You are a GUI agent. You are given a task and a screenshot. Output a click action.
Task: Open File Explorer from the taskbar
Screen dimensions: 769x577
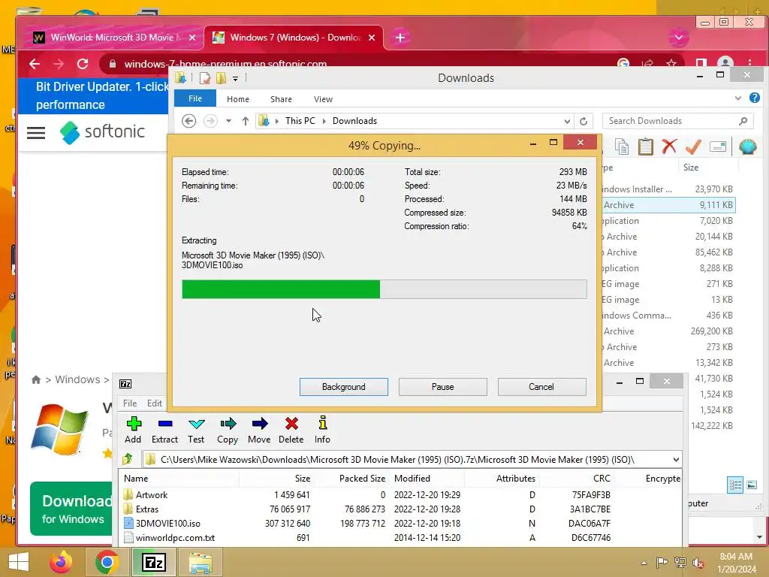tap(201, 562)
